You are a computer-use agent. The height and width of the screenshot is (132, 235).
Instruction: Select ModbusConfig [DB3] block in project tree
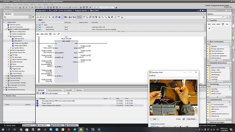[21, 43]
